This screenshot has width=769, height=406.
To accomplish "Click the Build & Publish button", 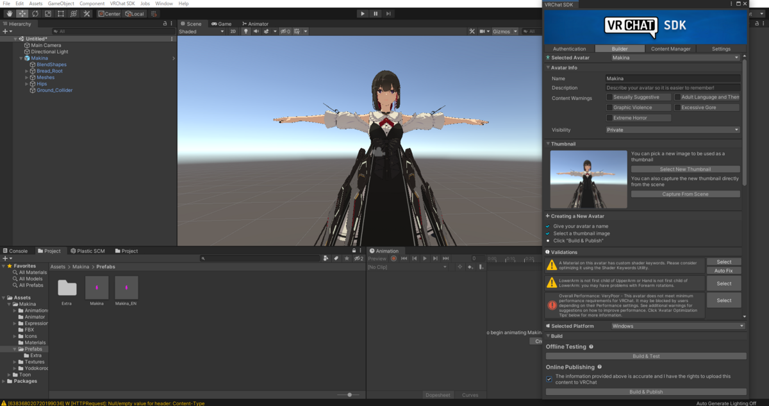I will pyautogui.click(x=646, y=392).
